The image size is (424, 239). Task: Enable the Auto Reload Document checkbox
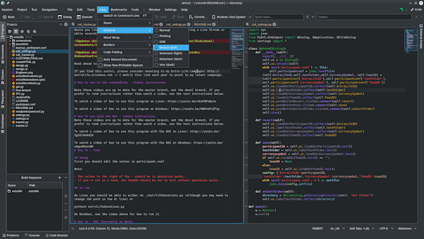pyautogui.click(x=100, y=59)
